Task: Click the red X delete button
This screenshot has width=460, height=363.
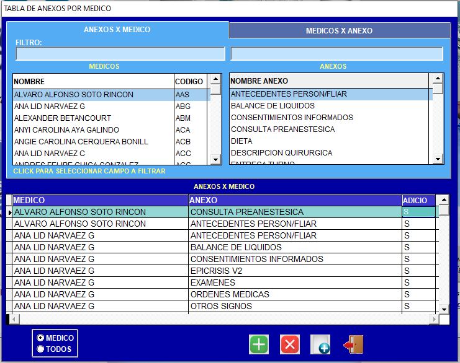Action: coord(290,344)
